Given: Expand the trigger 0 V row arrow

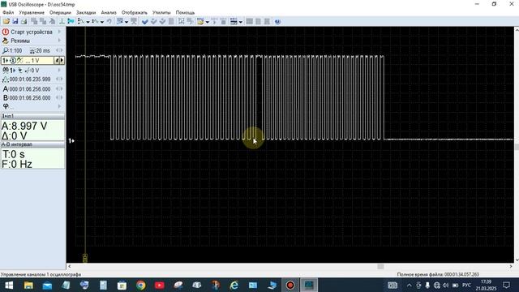Looking at the screenshot, I should tap(59, 71).
